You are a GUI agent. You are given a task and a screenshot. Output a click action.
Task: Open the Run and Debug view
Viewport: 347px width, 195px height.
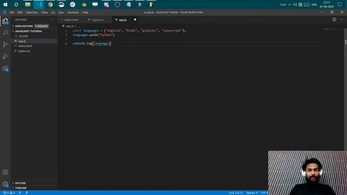point(5,56)
